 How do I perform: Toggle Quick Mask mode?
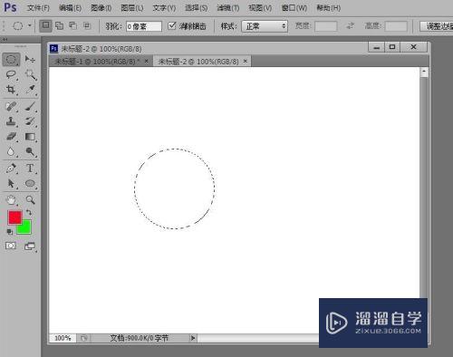pos(11,246)
